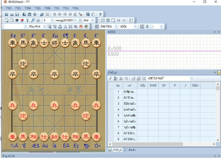Click the right arrow next-move icon
221x158 pixels.
pos(65,14)
